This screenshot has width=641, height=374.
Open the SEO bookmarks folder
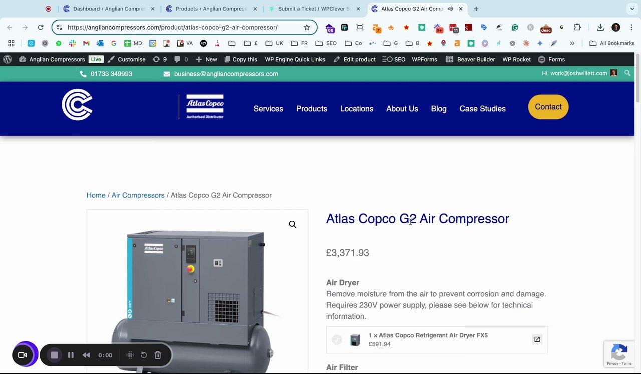(x=326, y=43)
